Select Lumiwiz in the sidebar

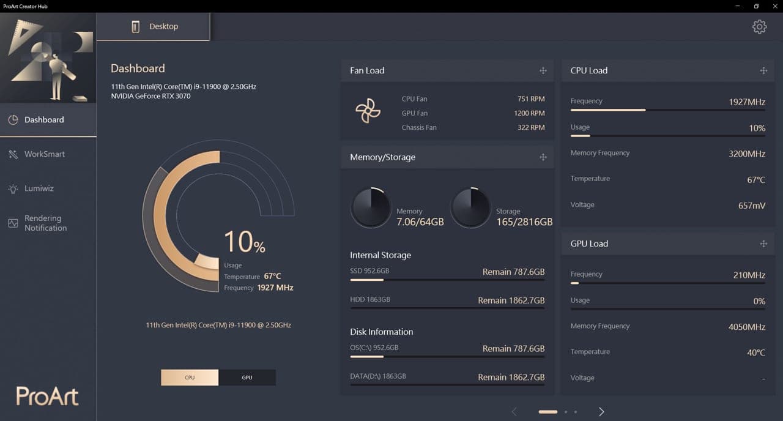48,188
